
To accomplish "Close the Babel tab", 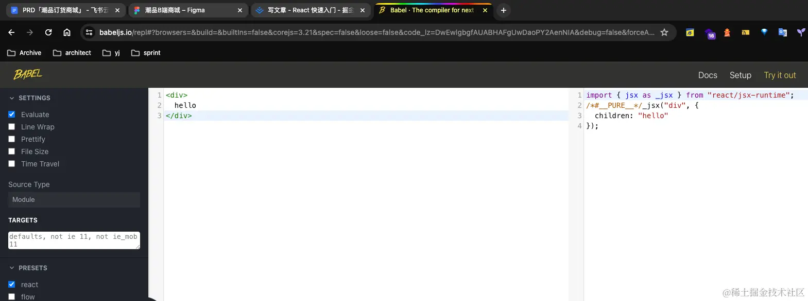I will pos(485,10).
